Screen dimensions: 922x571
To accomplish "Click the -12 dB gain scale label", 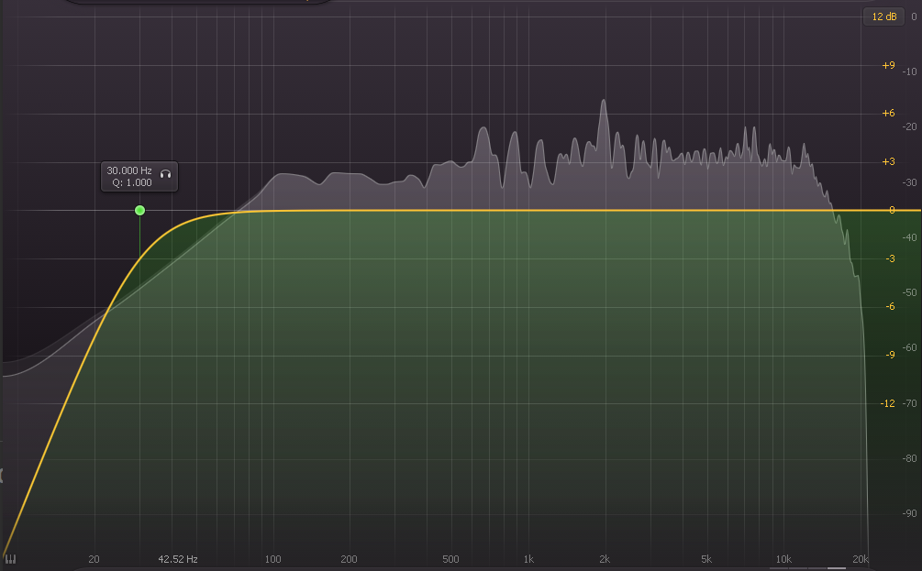I will (x=887, y=403).
